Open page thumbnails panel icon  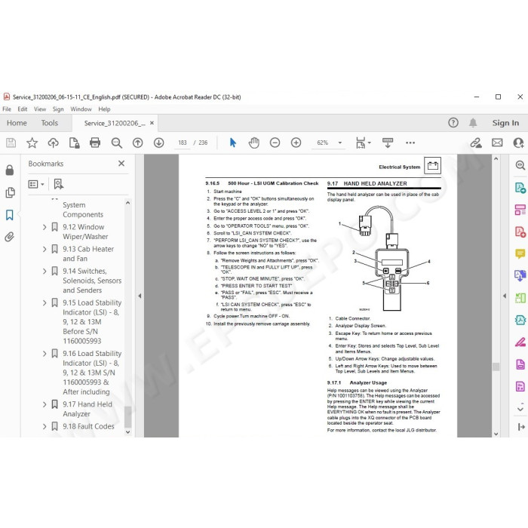click(10, 192)
